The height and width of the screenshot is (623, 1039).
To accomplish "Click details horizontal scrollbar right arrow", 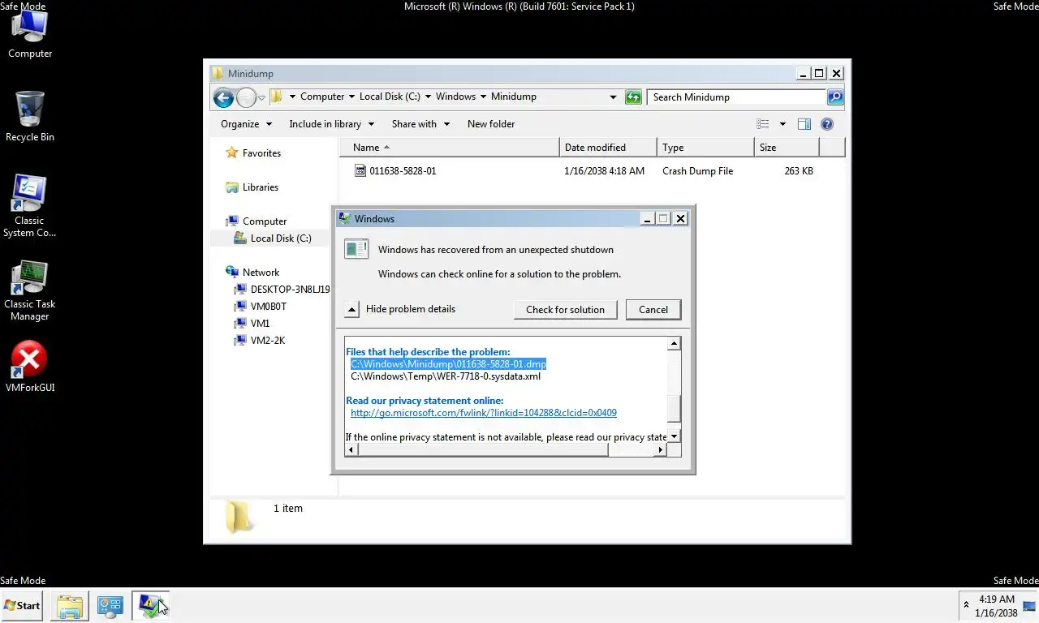I will (661, 449).
